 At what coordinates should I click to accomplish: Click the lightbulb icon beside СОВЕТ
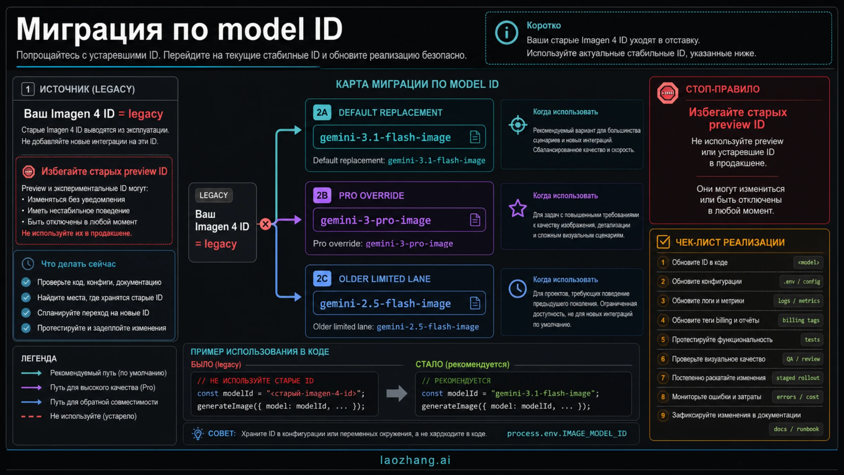click(198, 433)
